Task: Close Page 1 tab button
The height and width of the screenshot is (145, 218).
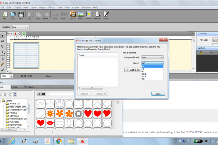Action: coord(20,33)
